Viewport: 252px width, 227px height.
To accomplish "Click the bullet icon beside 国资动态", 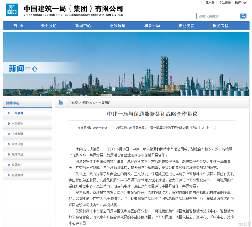I will click(x=9, y=144).
